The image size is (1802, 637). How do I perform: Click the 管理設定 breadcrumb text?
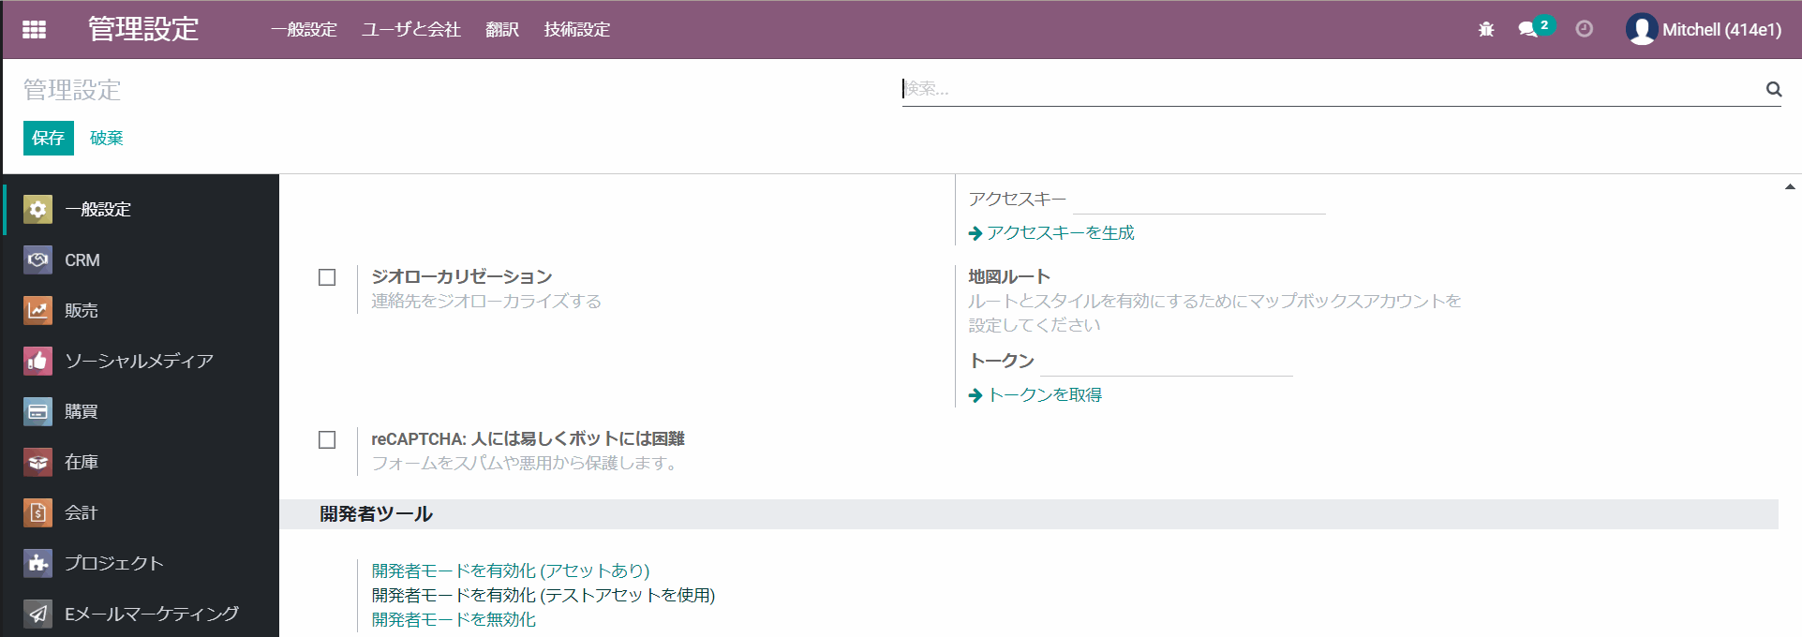tap(72, 90)
